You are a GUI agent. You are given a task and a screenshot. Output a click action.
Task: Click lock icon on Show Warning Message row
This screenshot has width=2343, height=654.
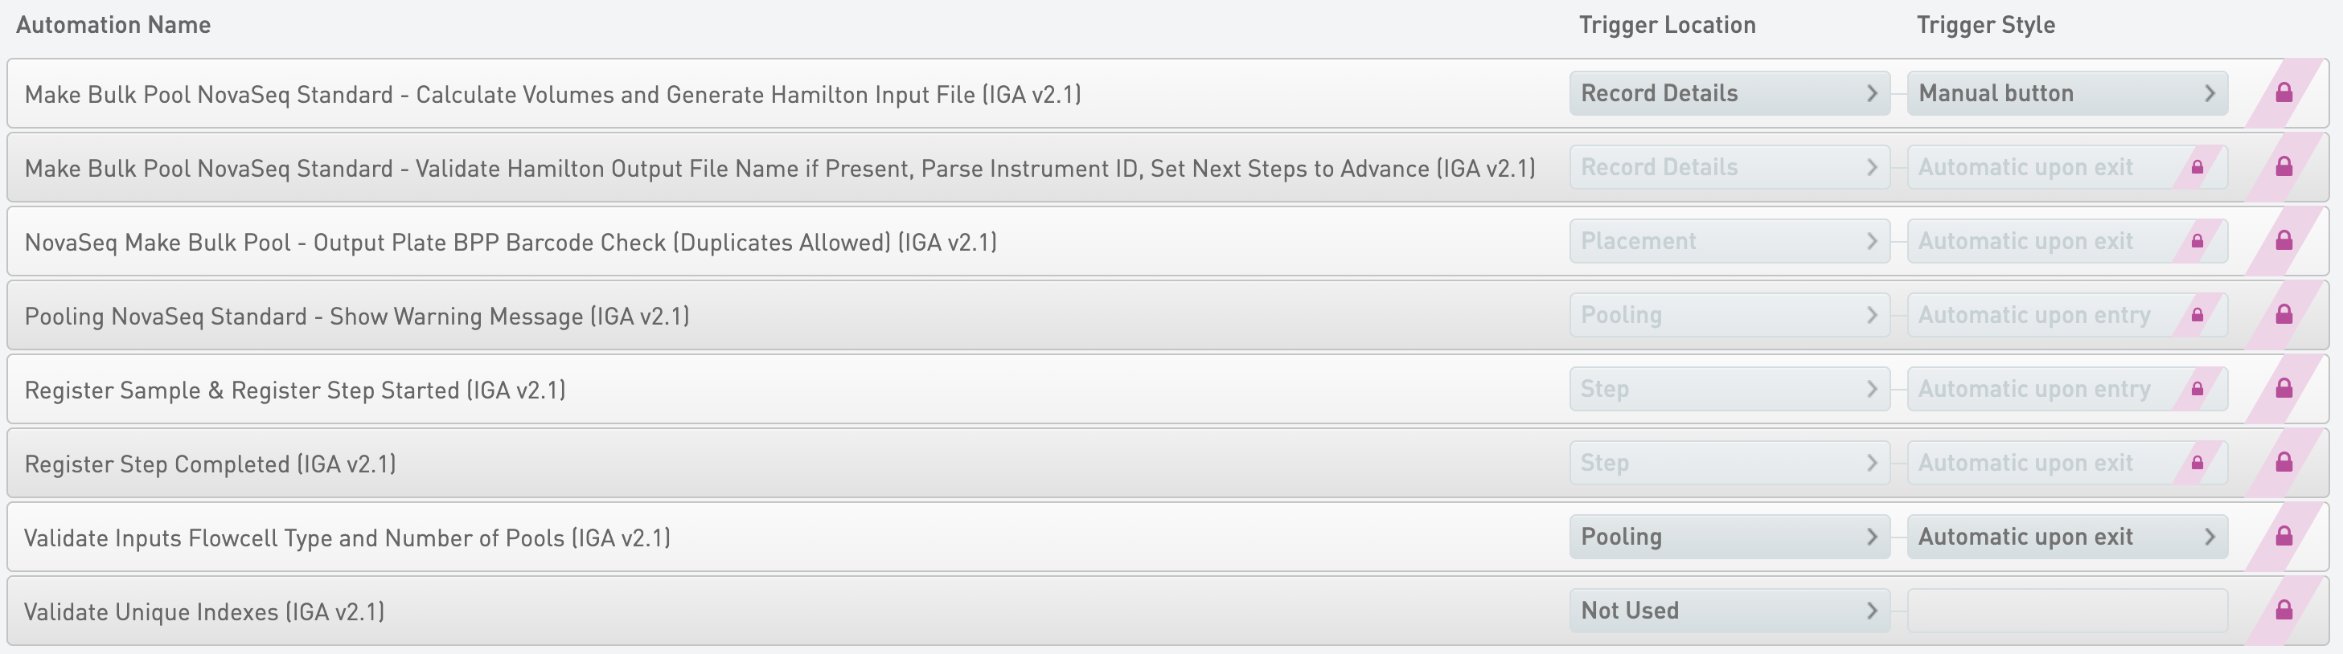coord(2284,315)
